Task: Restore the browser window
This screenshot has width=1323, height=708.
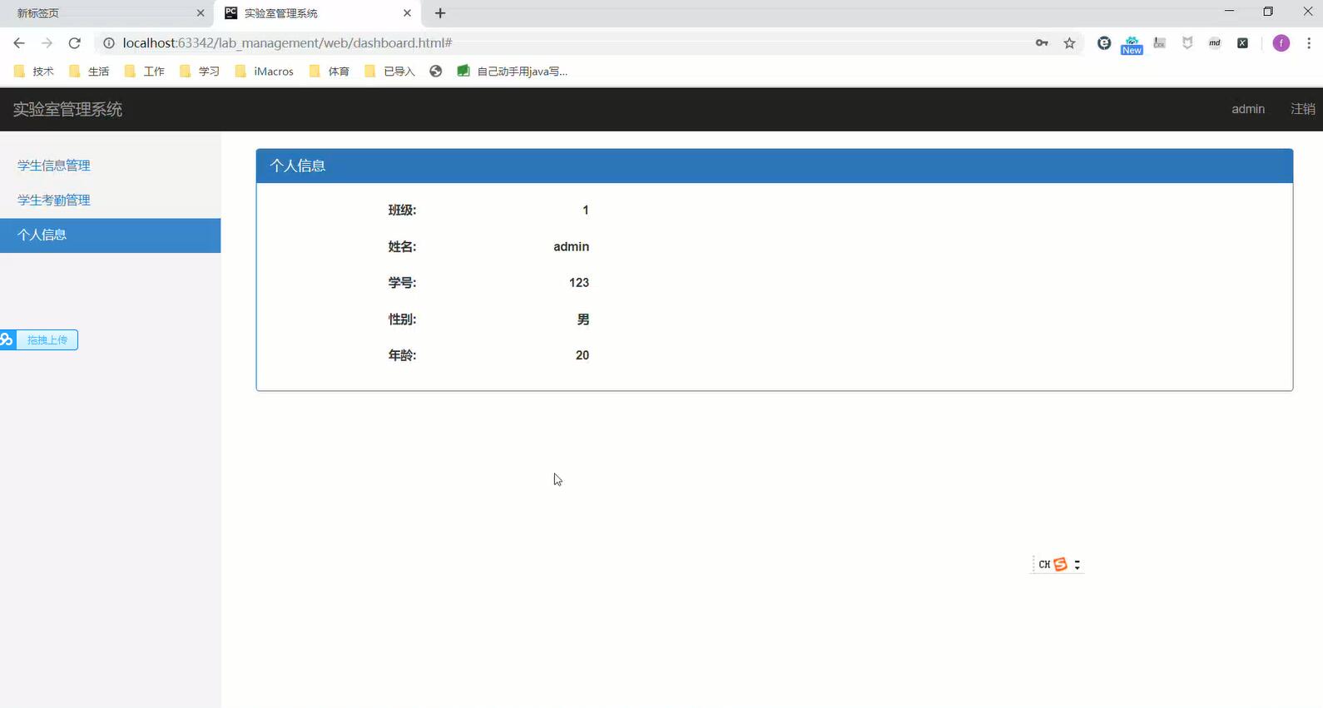Action: click(x=1268, y=12)
